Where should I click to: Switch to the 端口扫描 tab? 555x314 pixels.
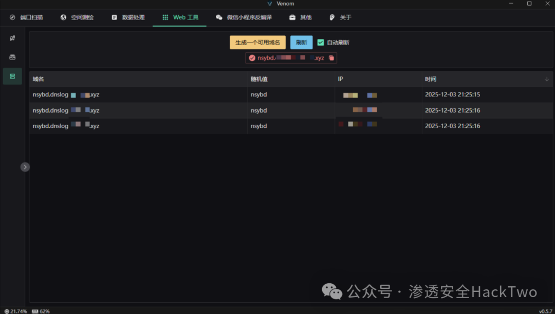click(x=27, y=17)
